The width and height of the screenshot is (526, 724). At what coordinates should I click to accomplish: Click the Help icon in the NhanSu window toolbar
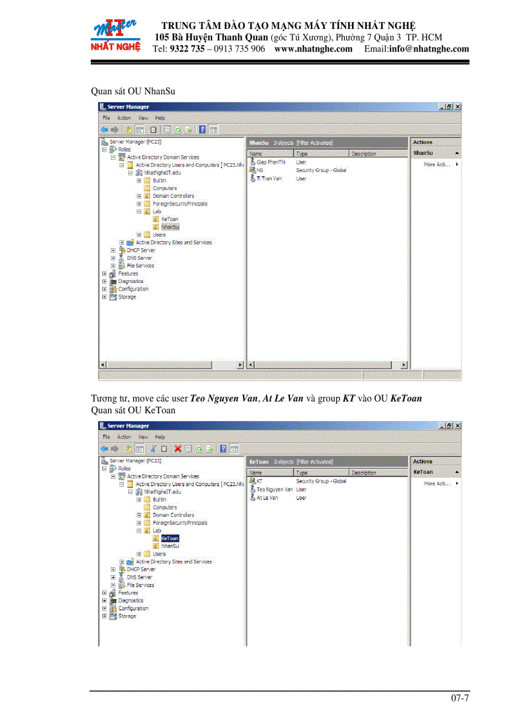tap(202, 130)
